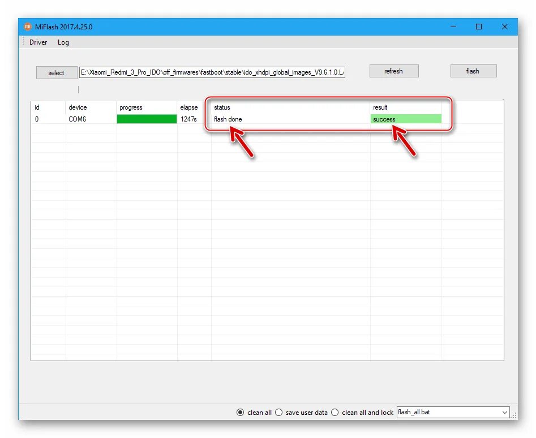Click the green progress bar for COM6

pos(147,119)
